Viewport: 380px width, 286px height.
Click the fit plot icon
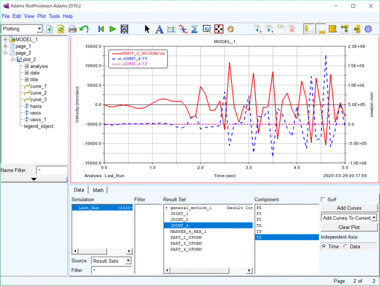tap(219, 29)
